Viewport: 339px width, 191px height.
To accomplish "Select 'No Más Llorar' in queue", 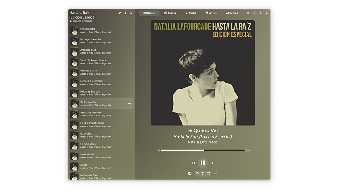I will (x=101, y=145).
